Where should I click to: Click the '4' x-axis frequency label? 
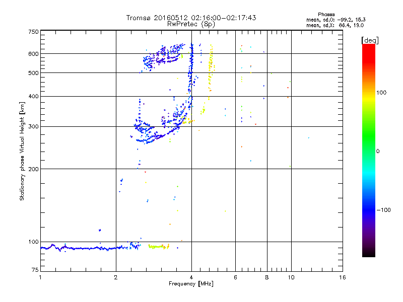tap(191, 277)
